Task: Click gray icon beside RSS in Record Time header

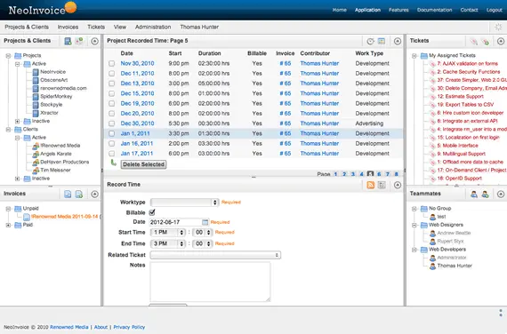Action: click(382, 185)
